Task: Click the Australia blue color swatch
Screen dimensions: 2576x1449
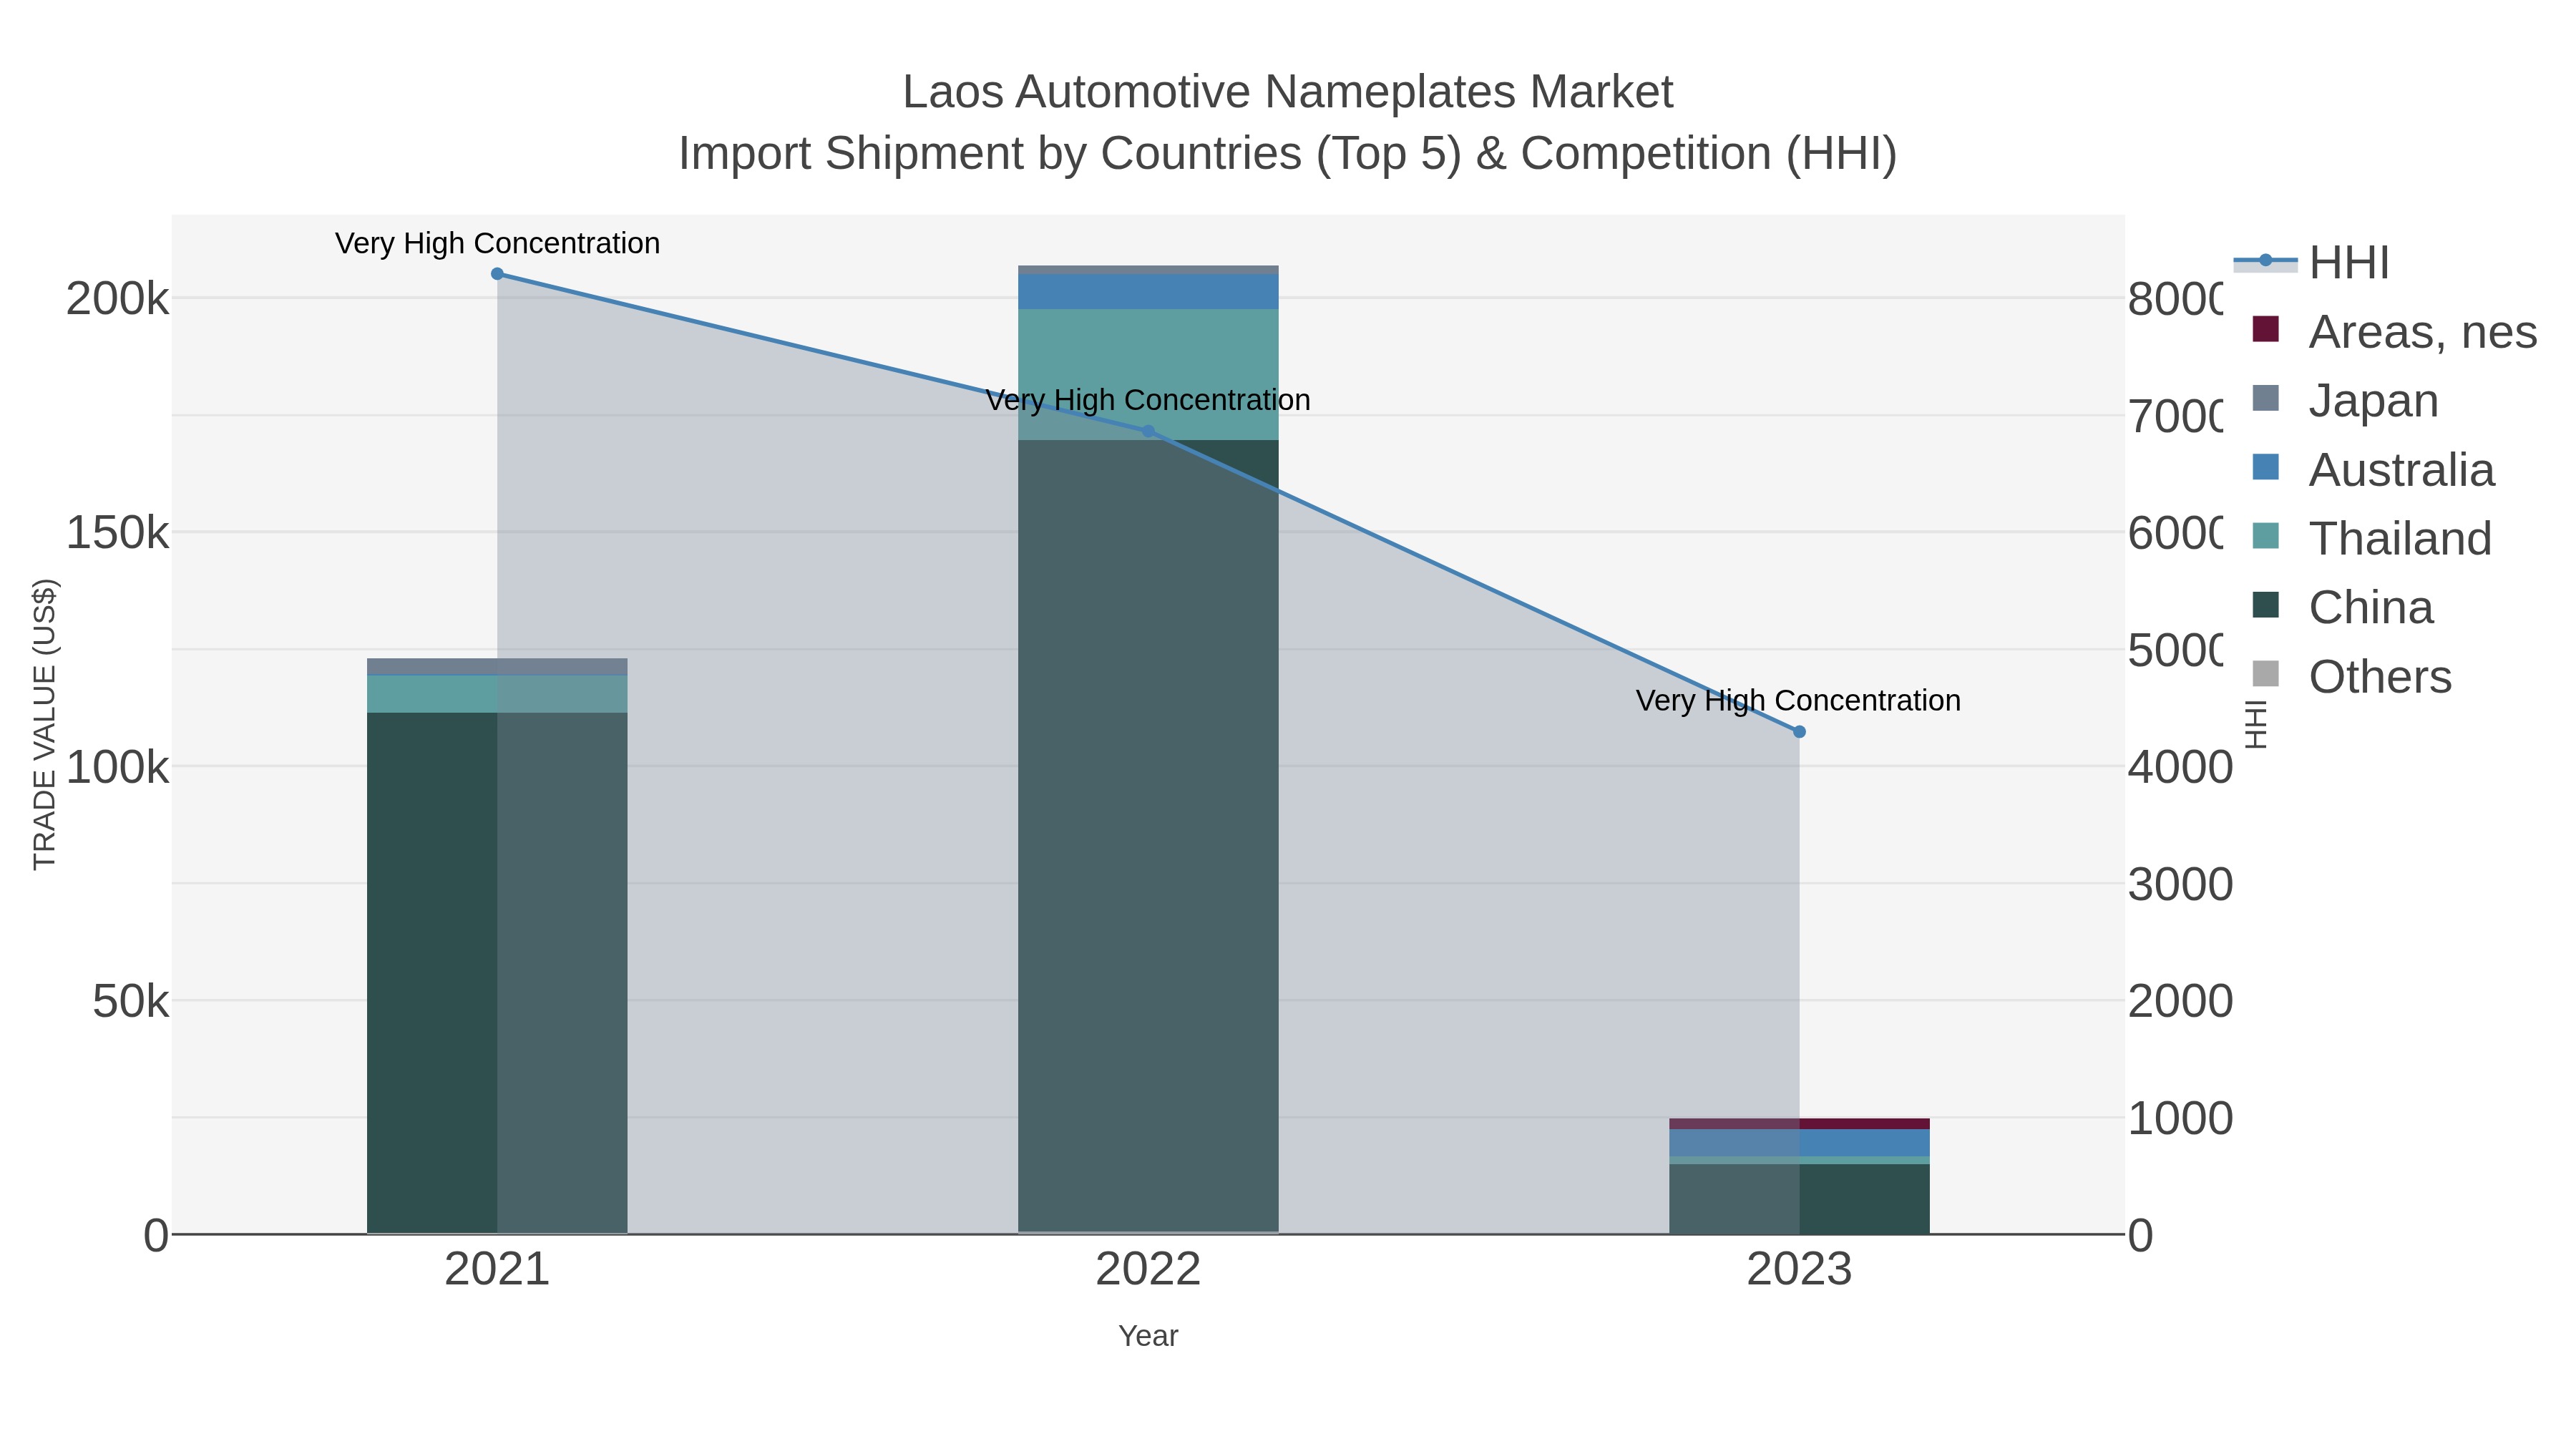Action: 2265,467
